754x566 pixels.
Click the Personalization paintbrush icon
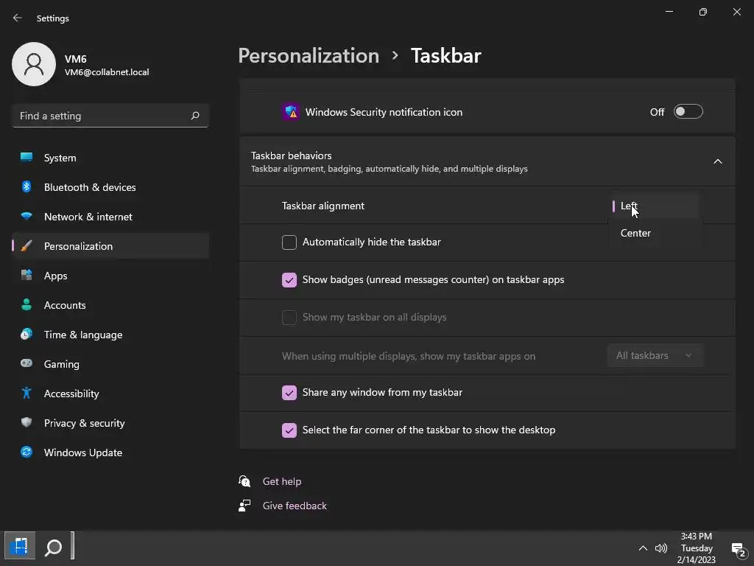coord(27,246)
